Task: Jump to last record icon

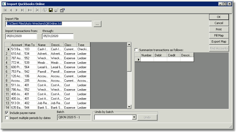Action: [22, 10]
